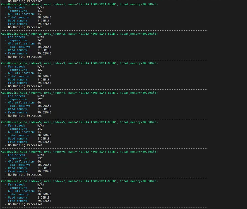This screenshot has width=247, height=209.
Task: Click the CudaDevice cuda_index=6 header line
Action: click(79, 152)
